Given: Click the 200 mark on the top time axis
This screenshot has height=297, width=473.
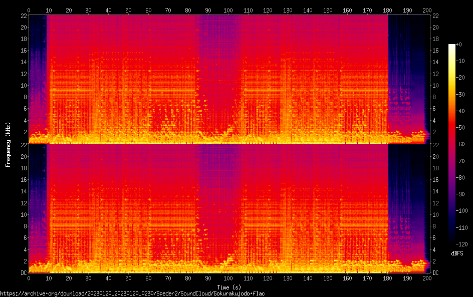Looking at the screenshot, I should [x=427, y=10].
